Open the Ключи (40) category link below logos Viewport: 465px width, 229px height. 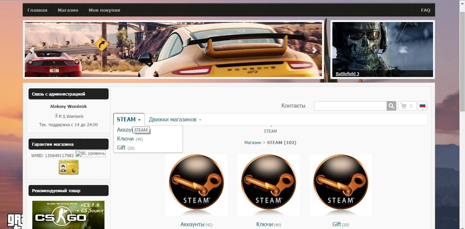pyautogui.click(x=268, y=225)
